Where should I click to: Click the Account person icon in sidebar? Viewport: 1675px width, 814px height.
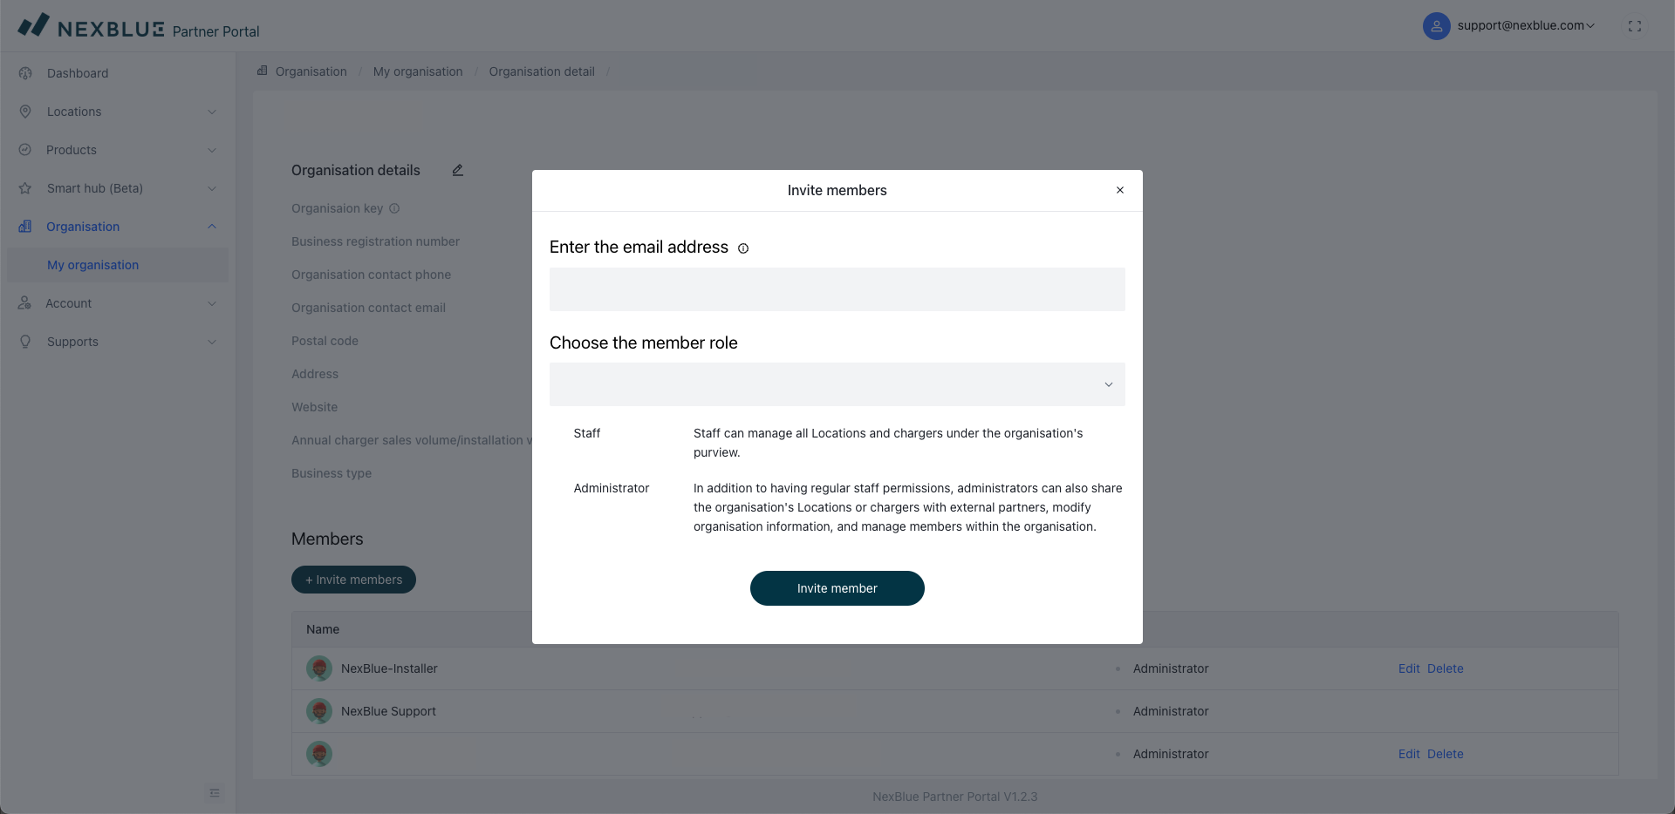click(x=24, y=303)
